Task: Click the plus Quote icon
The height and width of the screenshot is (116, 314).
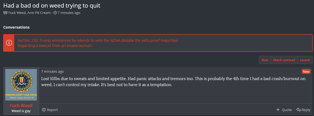Action: 278,110
